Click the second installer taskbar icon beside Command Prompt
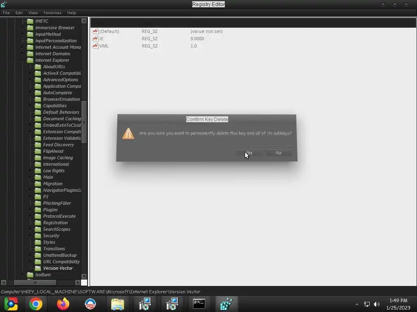Viewport: 417px width, 312px height. 172,304
